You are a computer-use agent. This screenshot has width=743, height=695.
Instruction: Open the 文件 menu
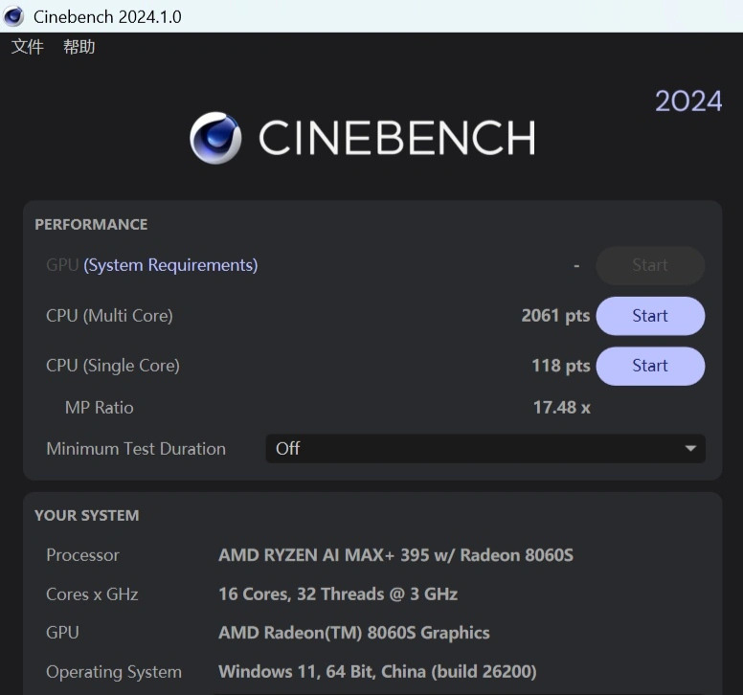28,47
